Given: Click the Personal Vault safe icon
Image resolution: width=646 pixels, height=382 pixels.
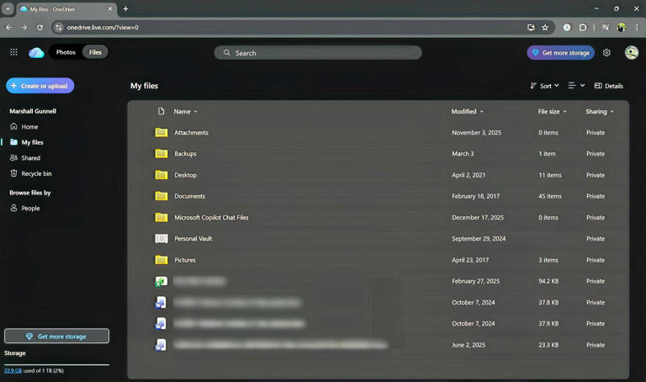Looking at the screenshot, I should pyautogui.click(x=161, y=239).
